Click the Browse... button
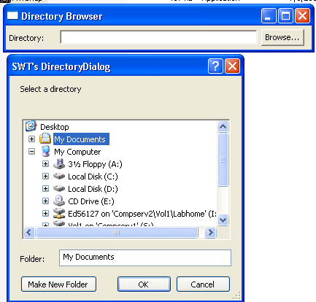316x302 pixels. (x=282, y=37)
